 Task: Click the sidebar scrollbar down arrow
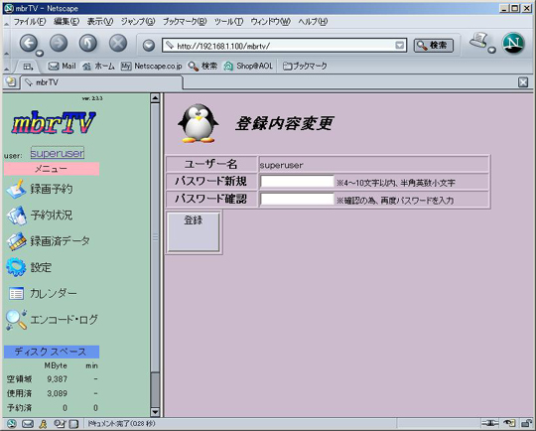(155, 412)
